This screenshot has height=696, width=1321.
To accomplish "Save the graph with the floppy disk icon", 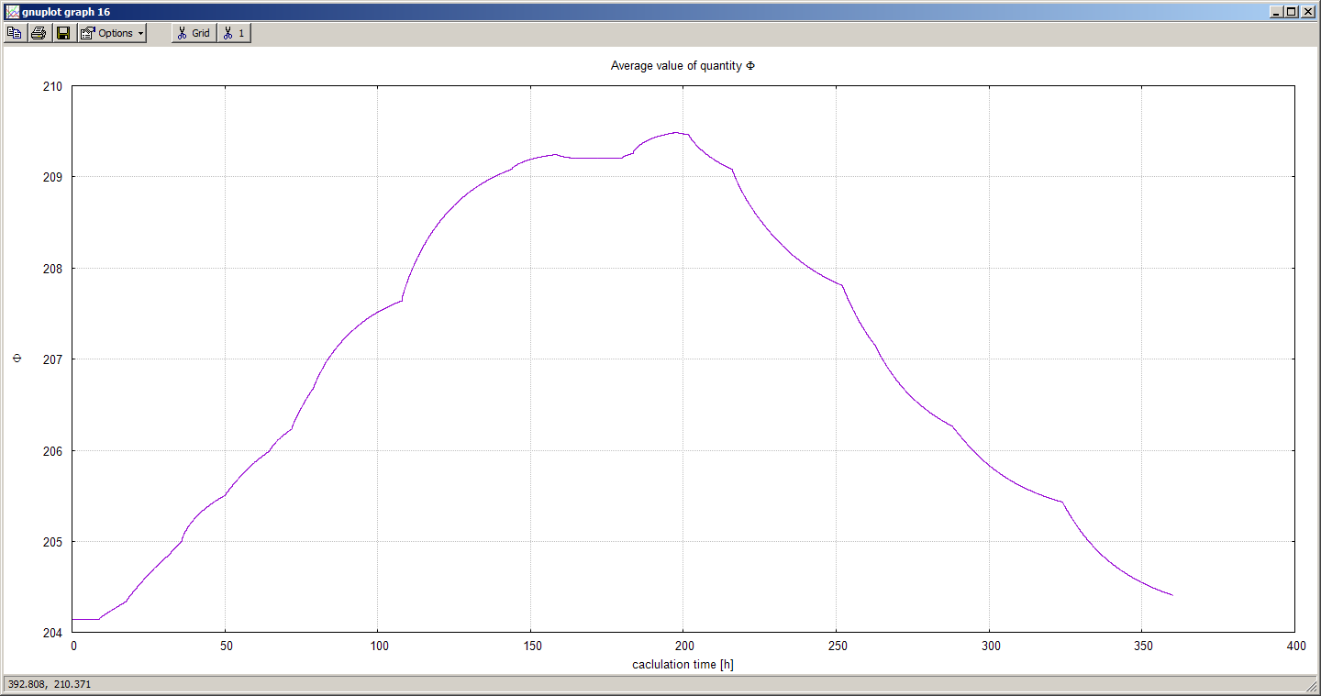I will tap(63, 33).
